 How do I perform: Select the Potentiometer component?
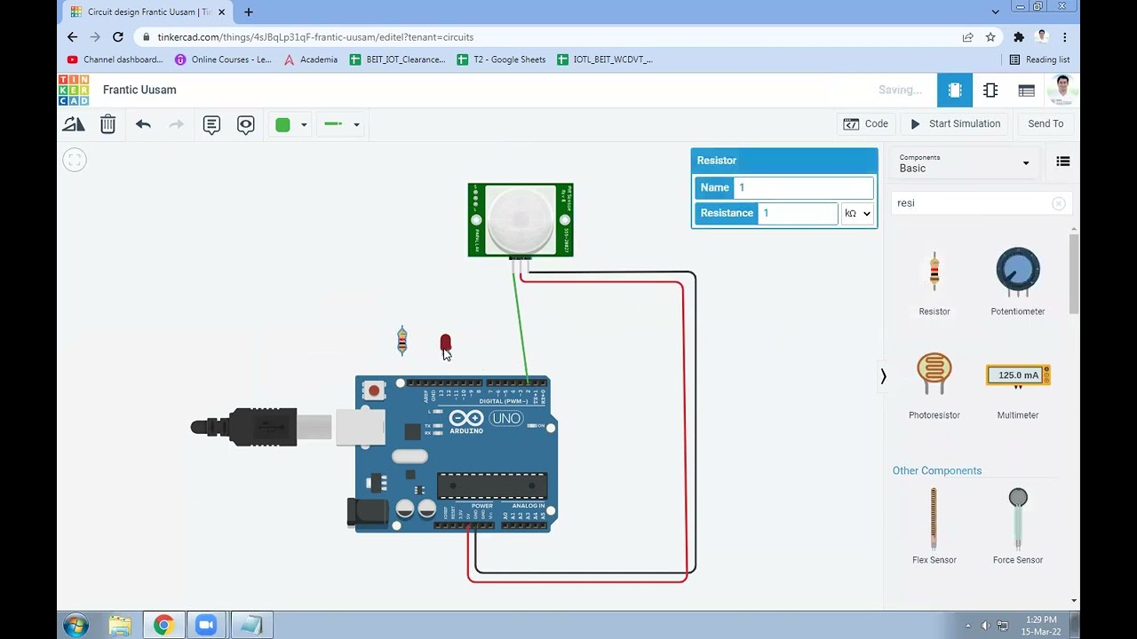tap(1017, 282)
